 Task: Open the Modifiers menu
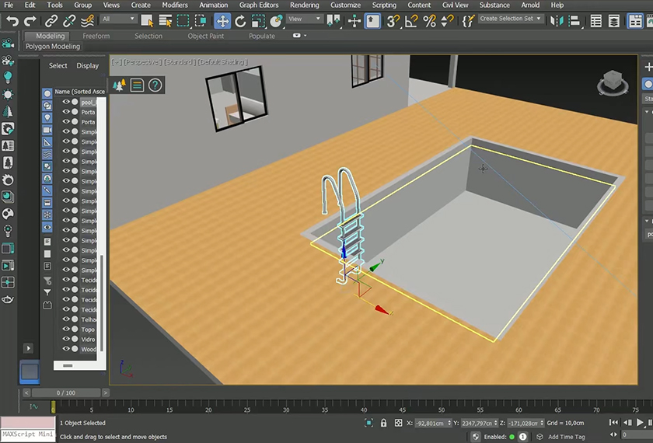click(174, 5)
